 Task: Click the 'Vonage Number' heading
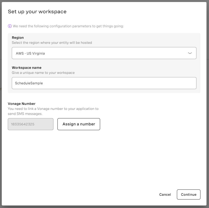click(x=22, y=104)
